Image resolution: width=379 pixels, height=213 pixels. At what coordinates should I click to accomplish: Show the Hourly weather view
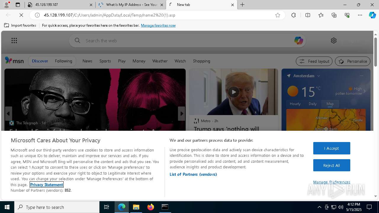point(295,104)
